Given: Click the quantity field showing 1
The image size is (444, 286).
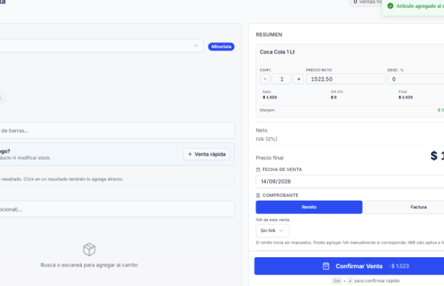Looking at the screenshot, I should tap(282, 79).
